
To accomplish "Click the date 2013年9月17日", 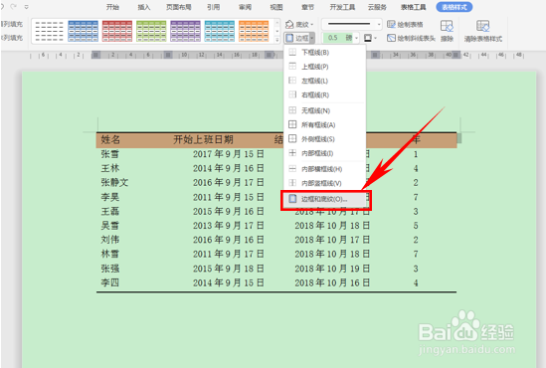I will (229, 226).
